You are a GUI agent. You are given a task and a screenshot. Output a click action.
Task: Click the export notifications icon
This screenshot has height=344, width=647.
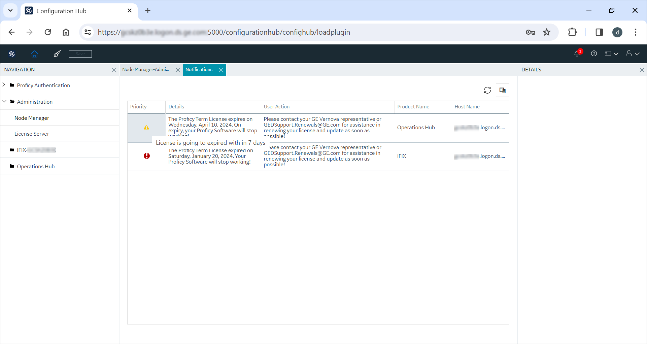click(x=503, y=90)
